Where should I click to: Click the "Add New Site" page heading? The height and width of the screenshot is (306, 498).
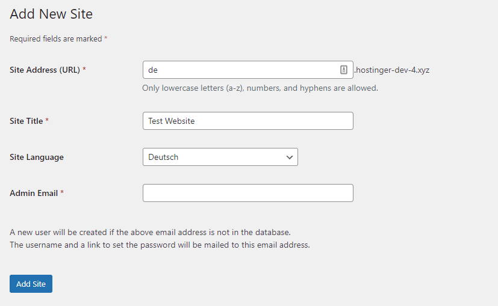point(51,14)
